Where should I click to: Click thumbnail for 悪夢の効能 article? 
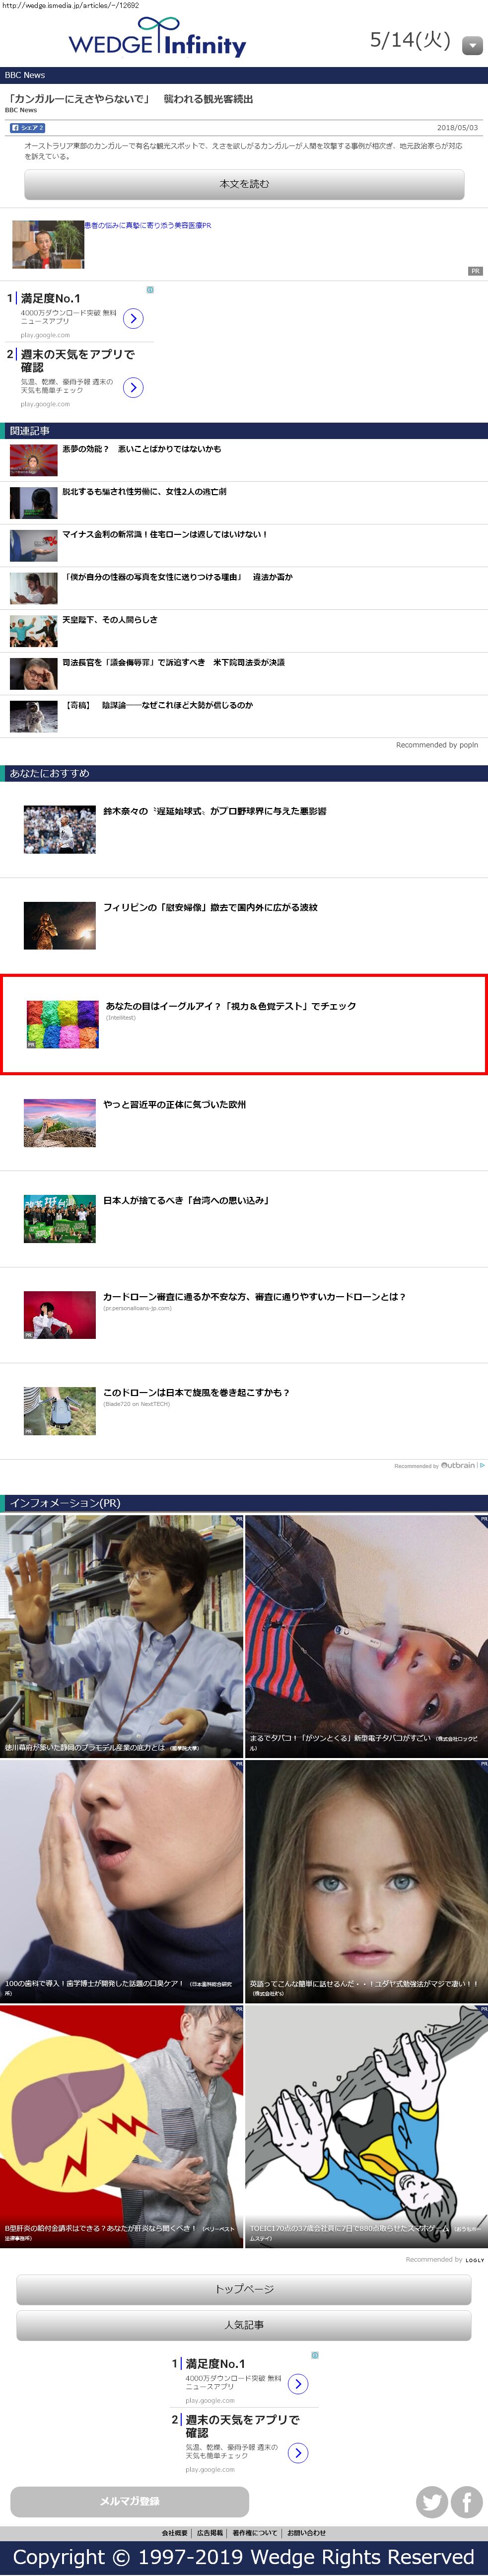click(x=33, y=460)
